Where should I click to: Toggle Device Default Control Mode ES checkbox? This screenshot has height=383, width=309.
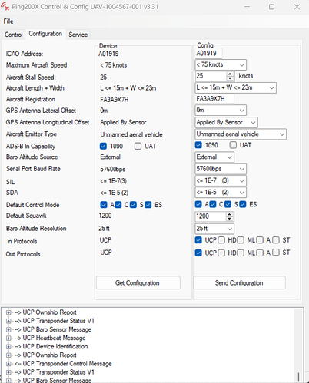pos(148,205)
